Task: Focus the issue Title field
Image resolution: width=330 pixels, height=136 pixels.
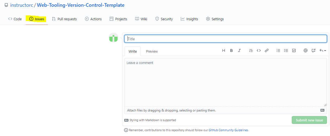Action: pyautogui.click(x=226, y=39)
